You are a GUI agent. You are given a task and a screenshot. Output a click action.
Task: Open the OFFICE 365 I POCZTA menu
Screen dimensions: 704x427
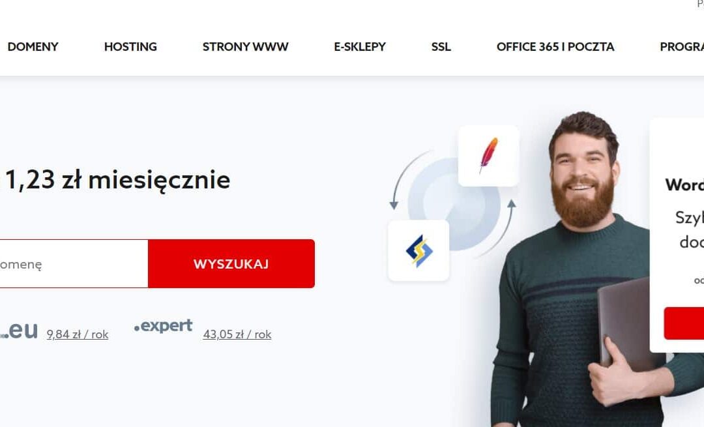tap(555, 47)
